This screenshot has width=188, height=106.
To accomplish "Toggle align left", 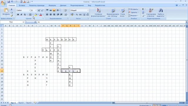I will coord(47,14).
